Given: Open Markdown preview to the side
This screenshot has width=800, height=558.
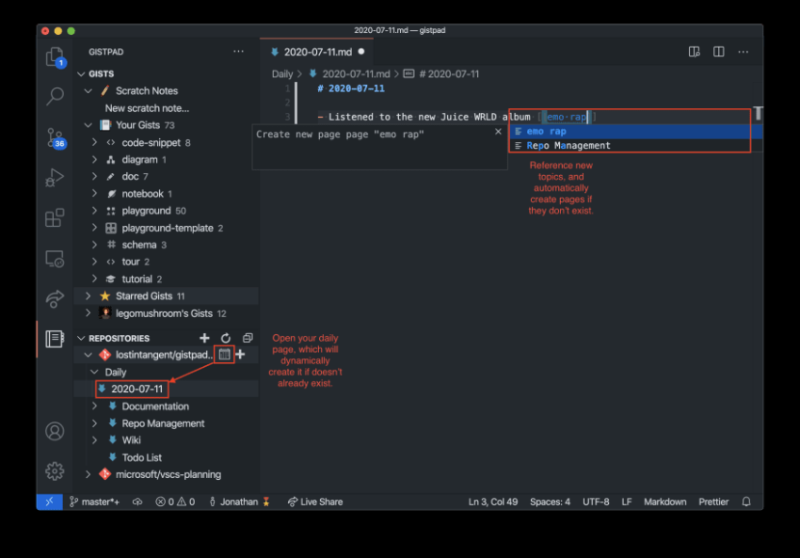Looking at the screenshot, I should click(695, 52).
